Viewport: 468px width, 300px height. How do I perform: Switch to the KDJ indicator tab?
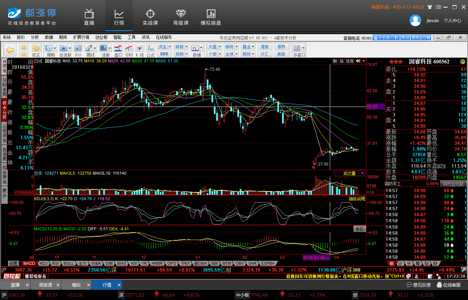(x=44, y=263)
